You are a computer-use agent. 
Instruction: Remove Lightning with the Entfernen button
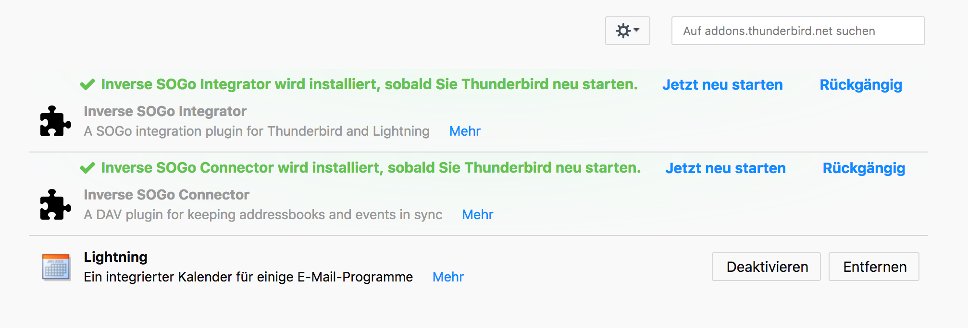[x=874, y=267]
